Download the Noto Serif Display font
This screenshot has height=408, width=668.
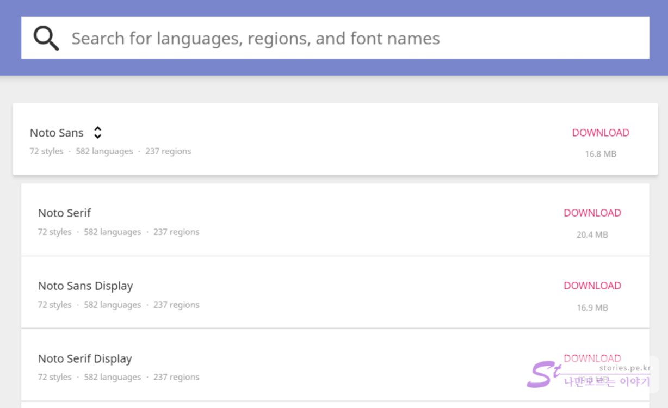592,358
